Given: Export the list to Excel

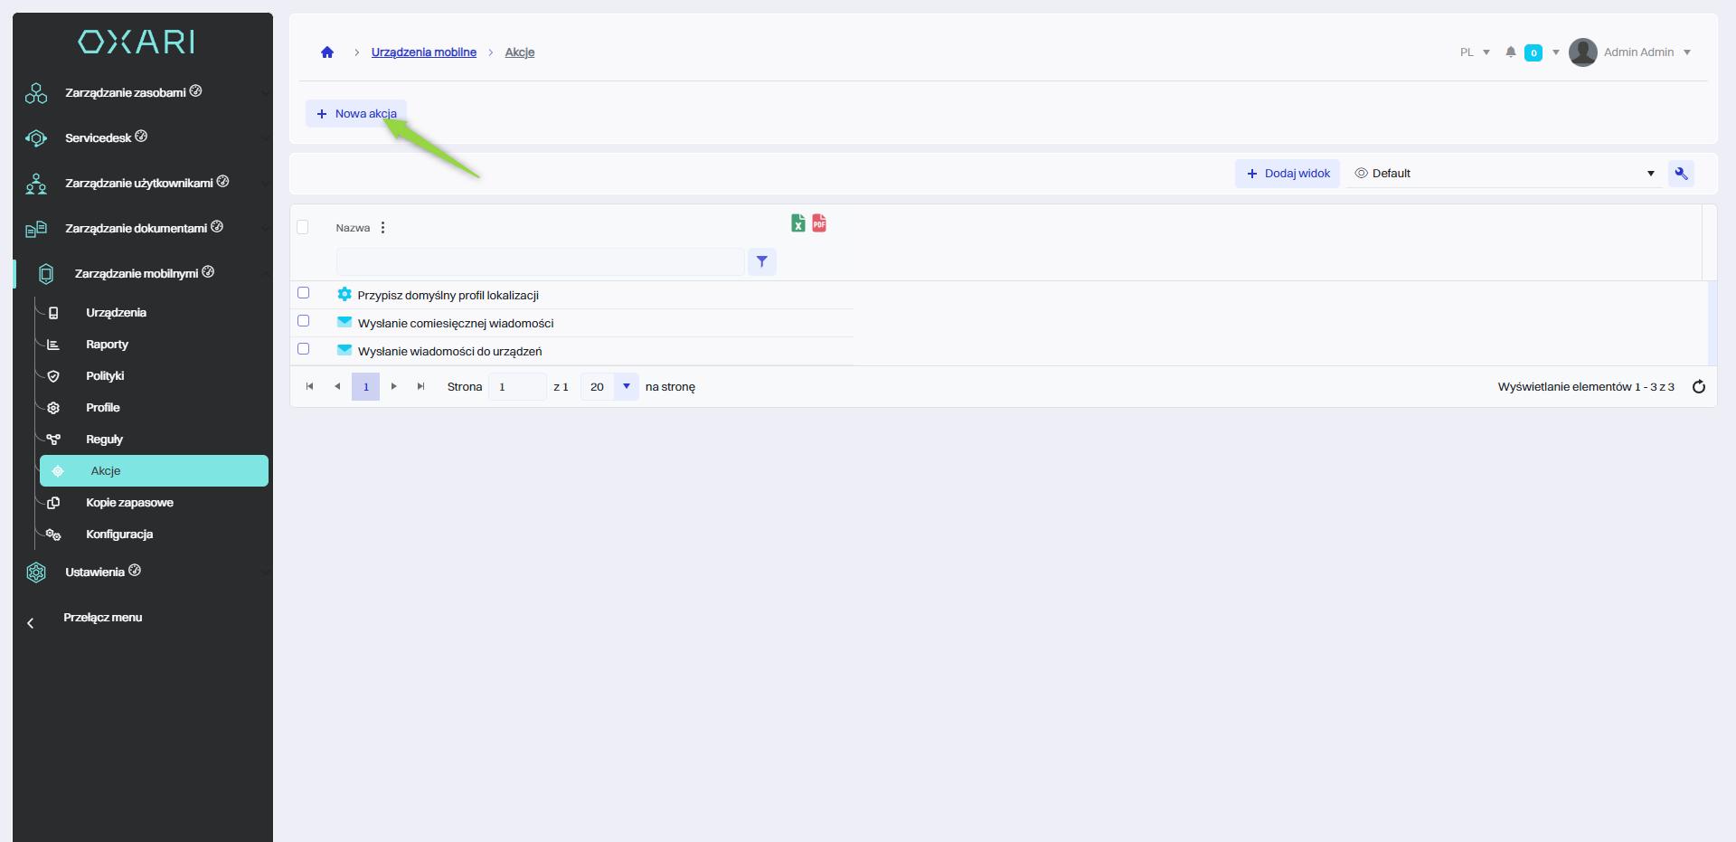Looking at the screenshot, I should [x=797, y=223].
